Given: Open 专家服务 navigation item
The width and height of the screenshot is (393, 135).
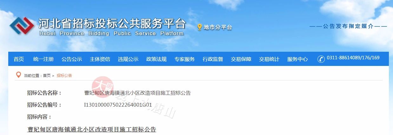Looking at the screenshot, I should click(185, 59).
